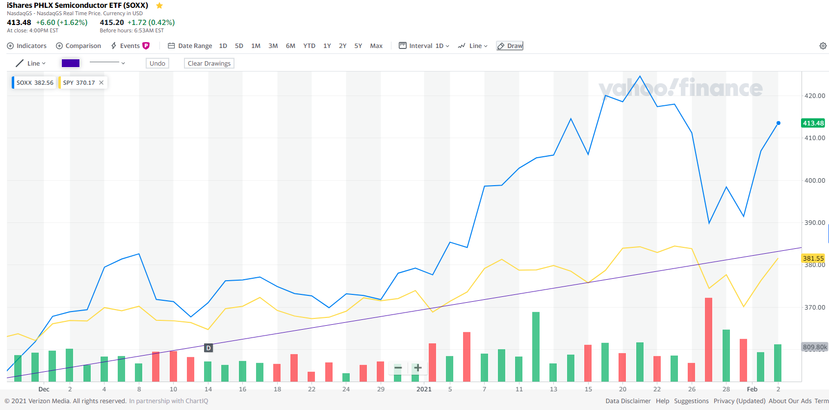Select the YTD date range

click(x=309, y=46)
